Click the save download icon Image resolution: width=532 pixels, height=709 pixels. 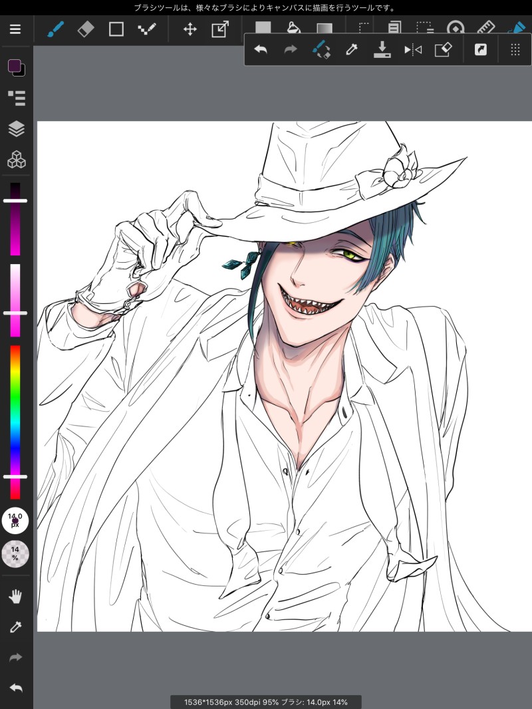[382, 49]
